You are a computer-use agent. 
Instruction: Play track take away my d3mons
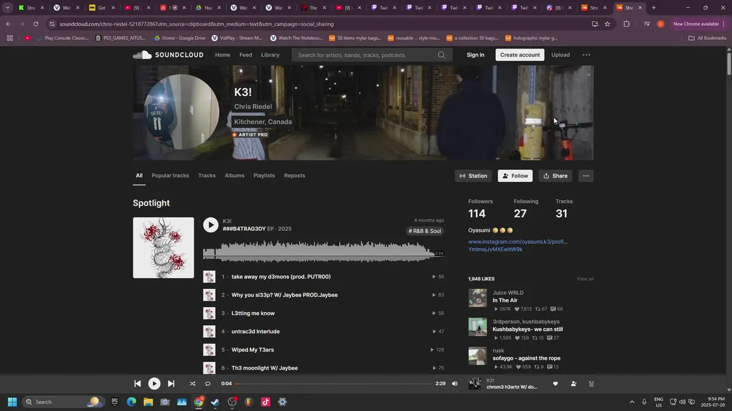(x=281, y=277)
